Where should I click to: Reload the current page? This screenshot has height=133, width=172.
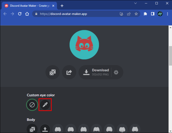[20, 14]
